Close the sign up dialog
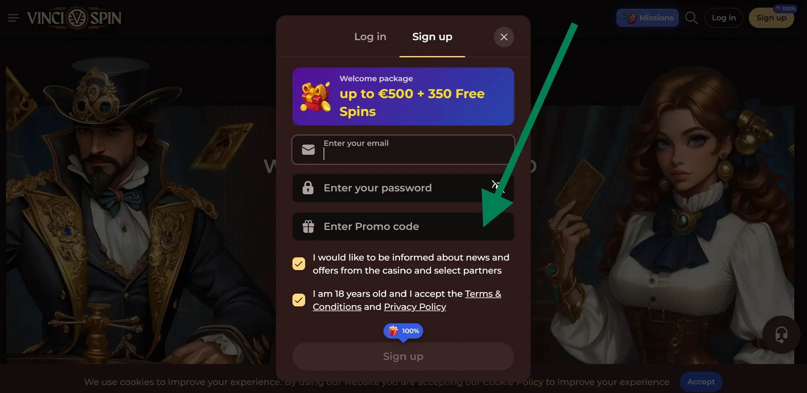 tap(504, 37)
